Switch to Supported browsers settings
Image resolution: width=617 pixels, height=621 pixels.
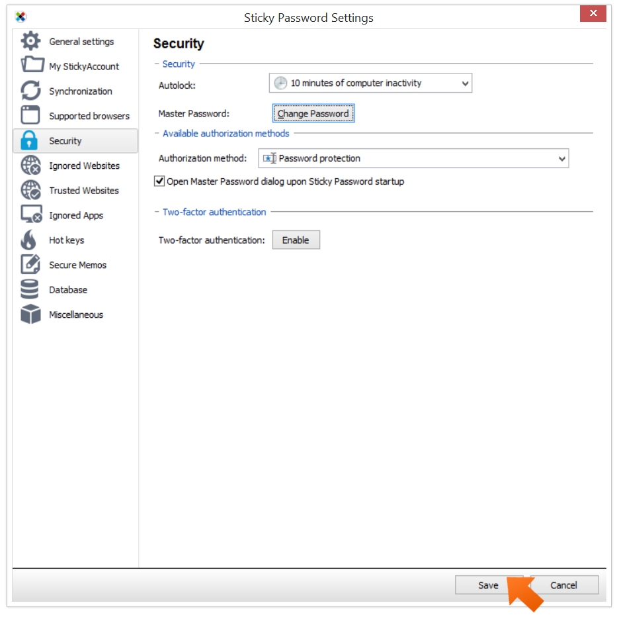(x=30, y=115)
